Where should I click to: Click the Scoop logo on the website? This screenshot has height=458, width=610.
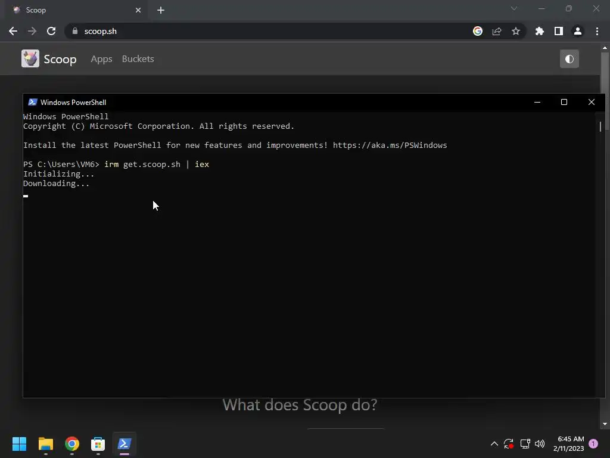[30, 59]
